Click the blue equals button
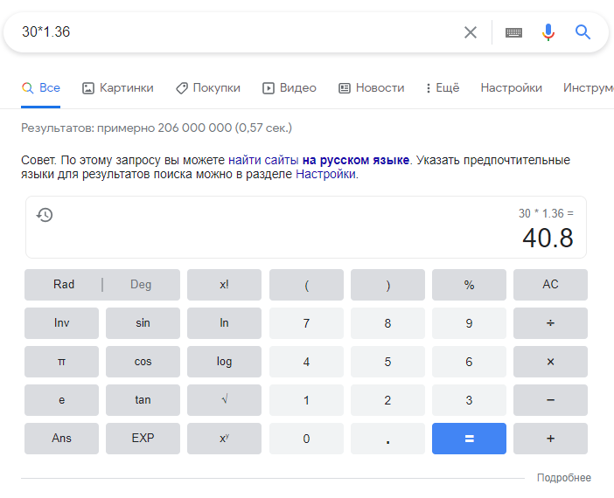This screenshot has width=614, height=498. pos(469,439)
